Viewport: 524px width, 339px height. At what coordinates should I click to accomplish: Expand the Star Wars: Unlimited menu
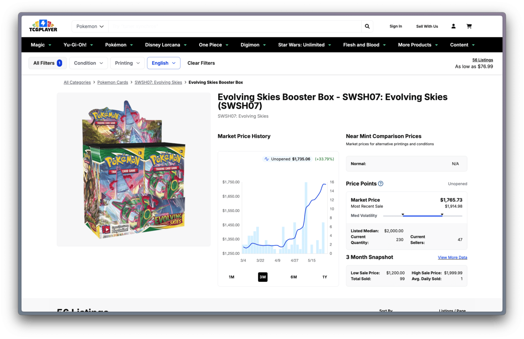pos(305,45)
